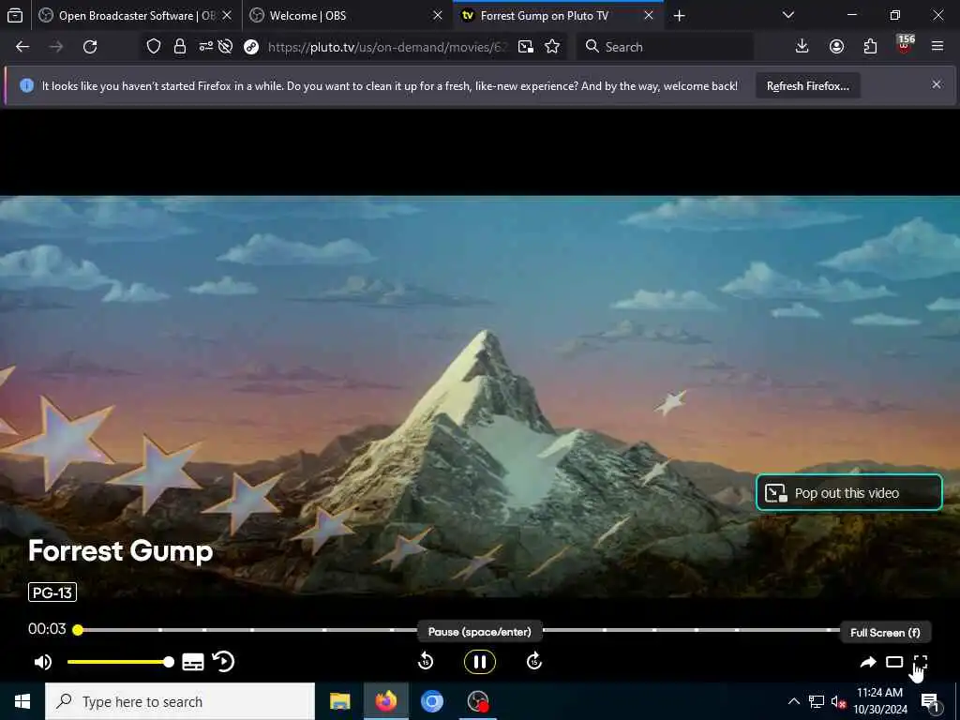Click the Forrest Gump title text
960x720 pixels.
click(x=121, y=551)
